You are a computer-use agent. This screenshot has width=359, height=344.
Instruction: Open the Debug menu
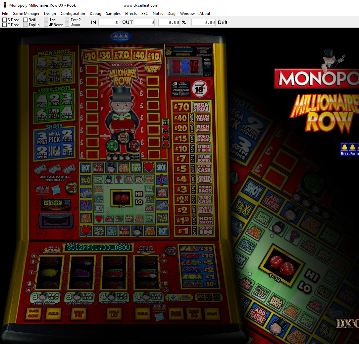coord(95,14)
